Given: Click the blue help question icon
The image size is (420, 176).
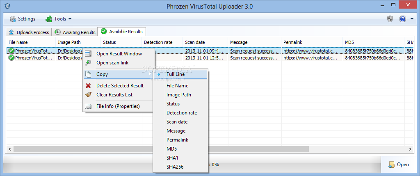Looking at the screenshot, I should coord(403,19).
